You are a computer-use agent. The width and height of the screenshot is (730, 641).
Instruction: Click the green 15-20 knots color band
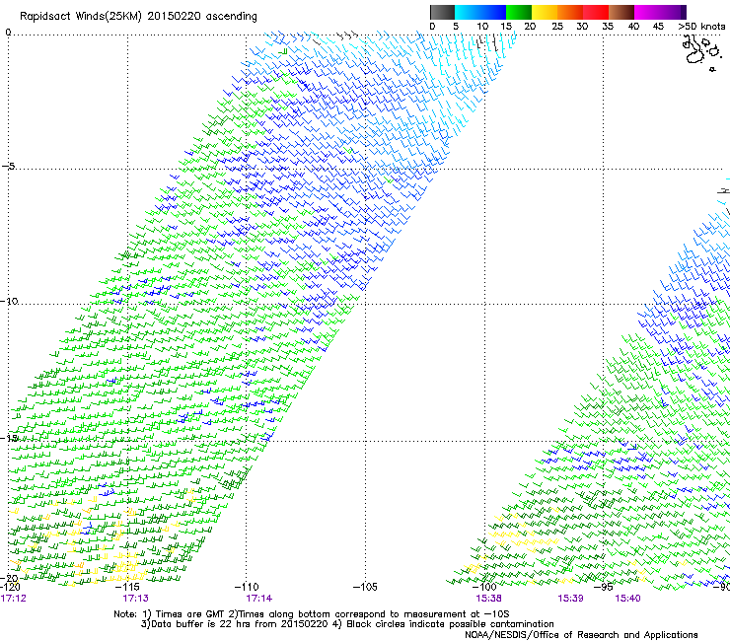point(519,12)
